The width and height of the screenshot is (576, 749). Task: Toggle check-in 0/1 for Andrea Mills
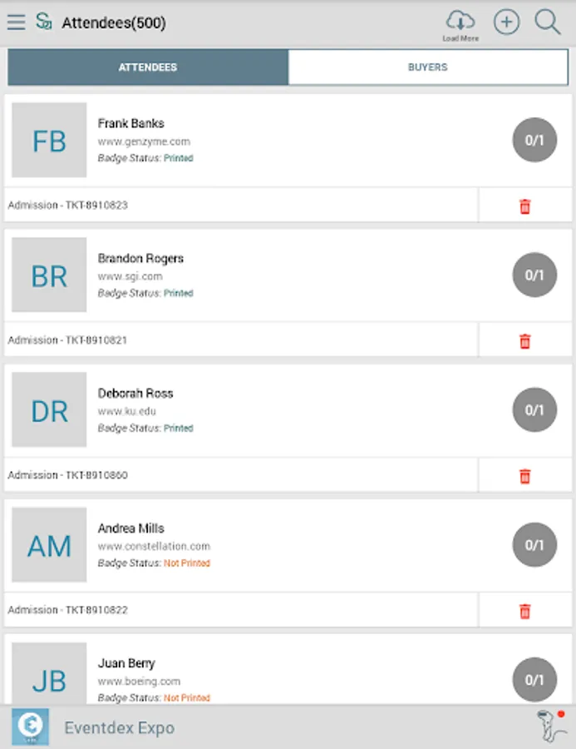(534, 544)
